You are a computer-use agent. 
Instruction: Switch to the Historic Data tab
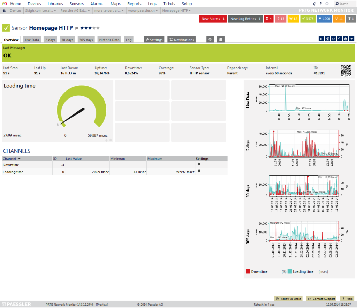(x=109, y=39)
